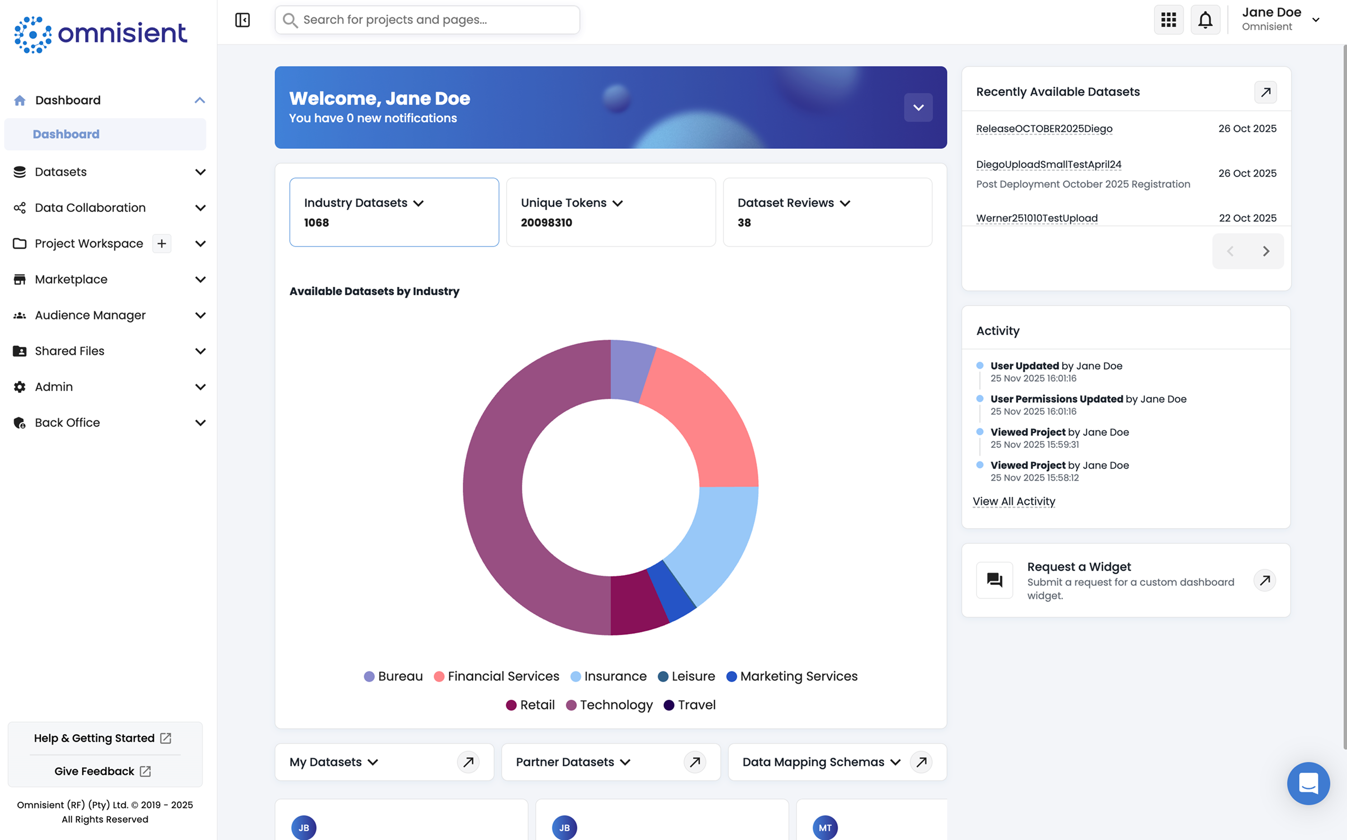Open the apps grid menu

pos(1169,19)
